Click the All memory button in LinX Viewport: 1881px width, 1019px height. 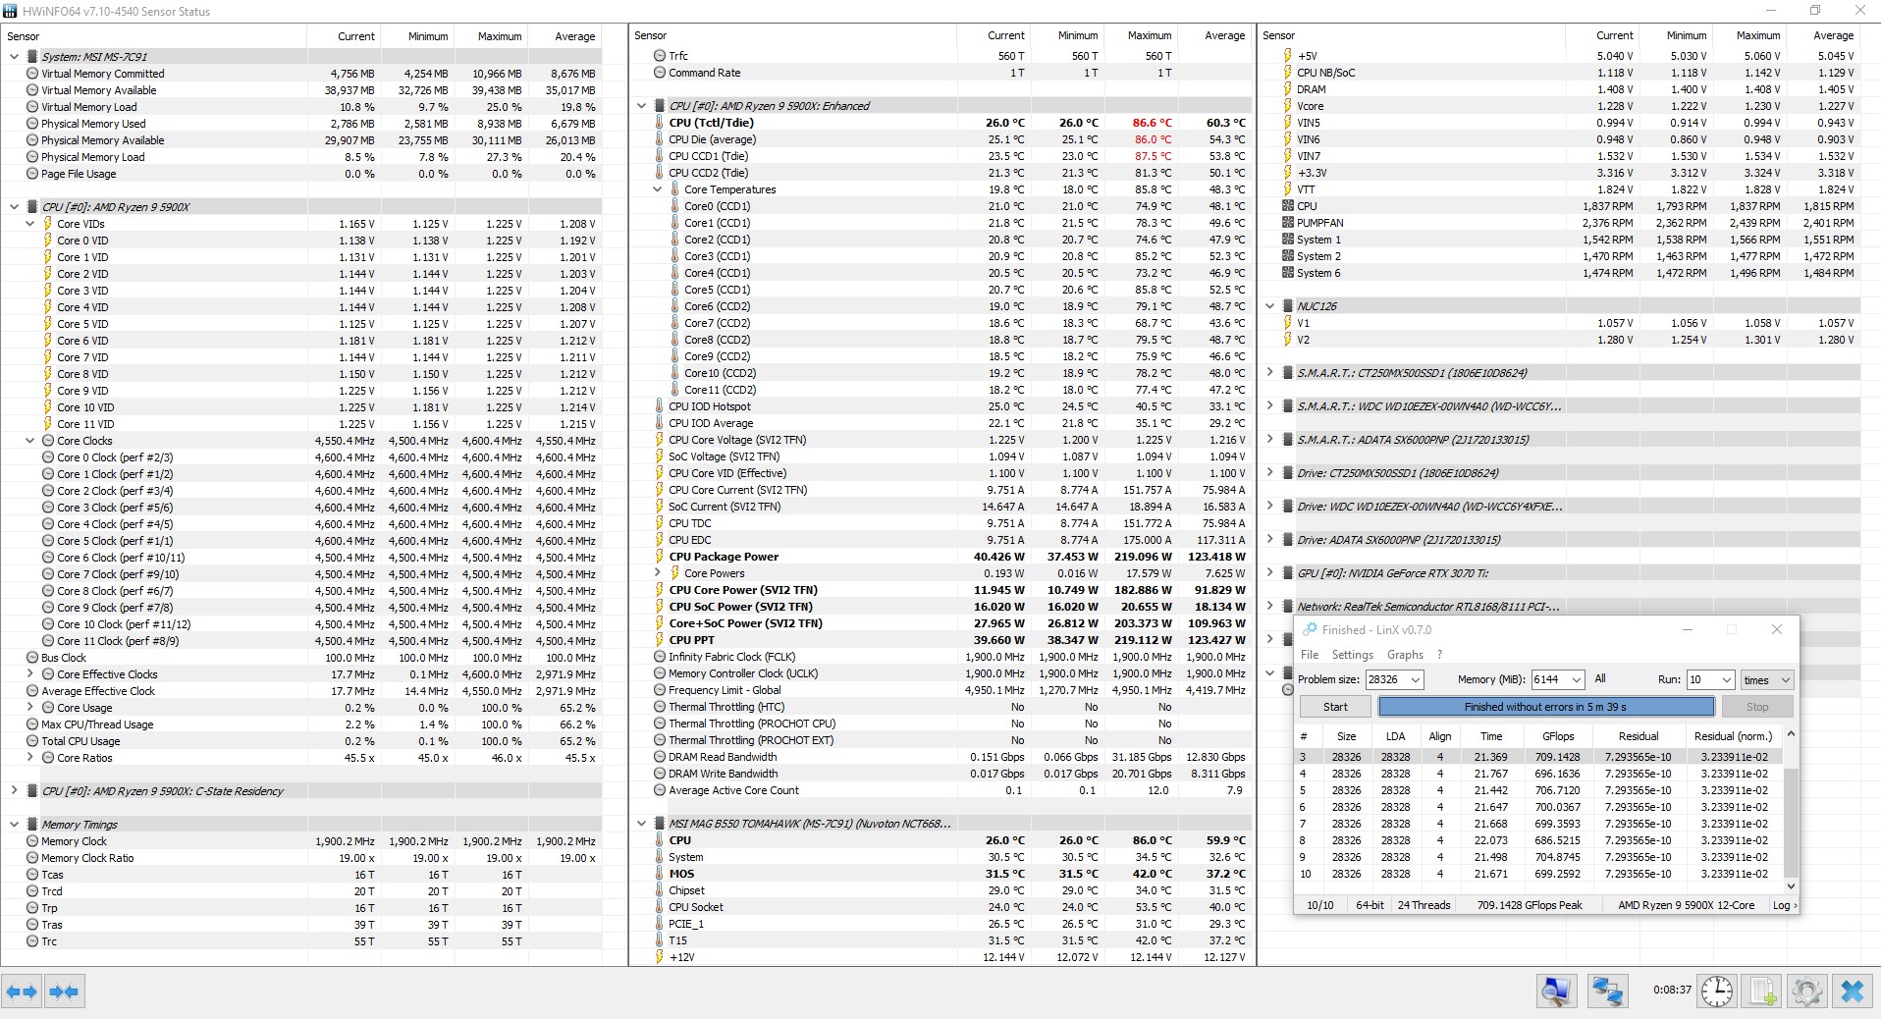(x=1600, y=678)
